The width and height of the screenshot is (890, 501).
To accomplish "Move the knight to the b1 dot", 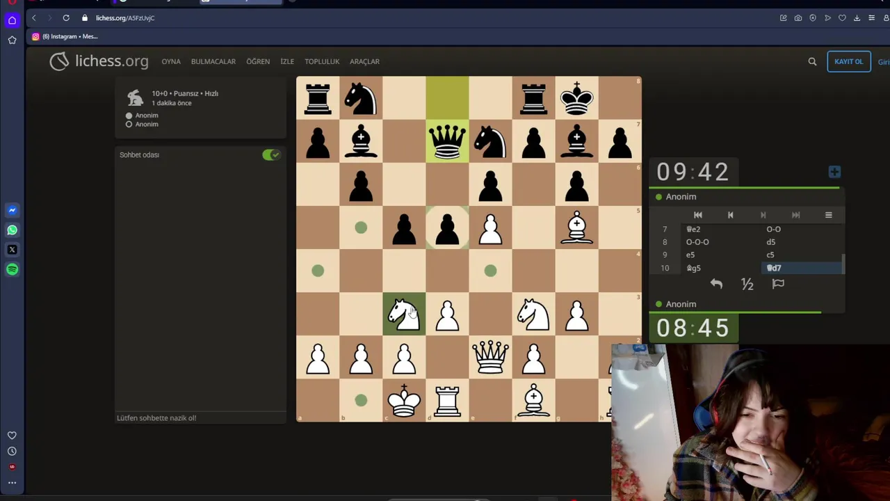I will pyautogui.click(x=361, y=400).
